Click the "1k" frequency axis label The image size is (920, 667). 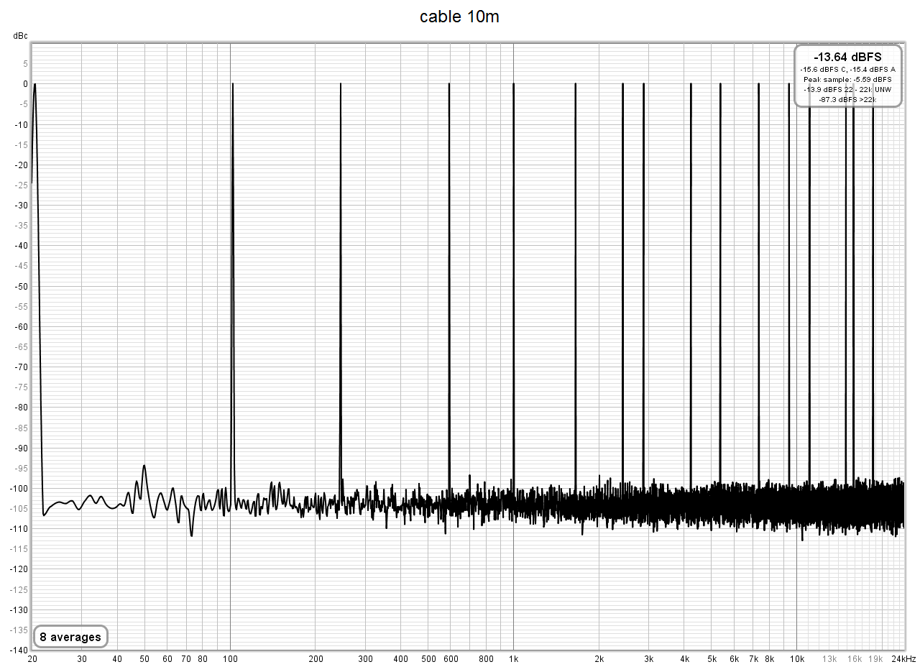pos(513,658)
